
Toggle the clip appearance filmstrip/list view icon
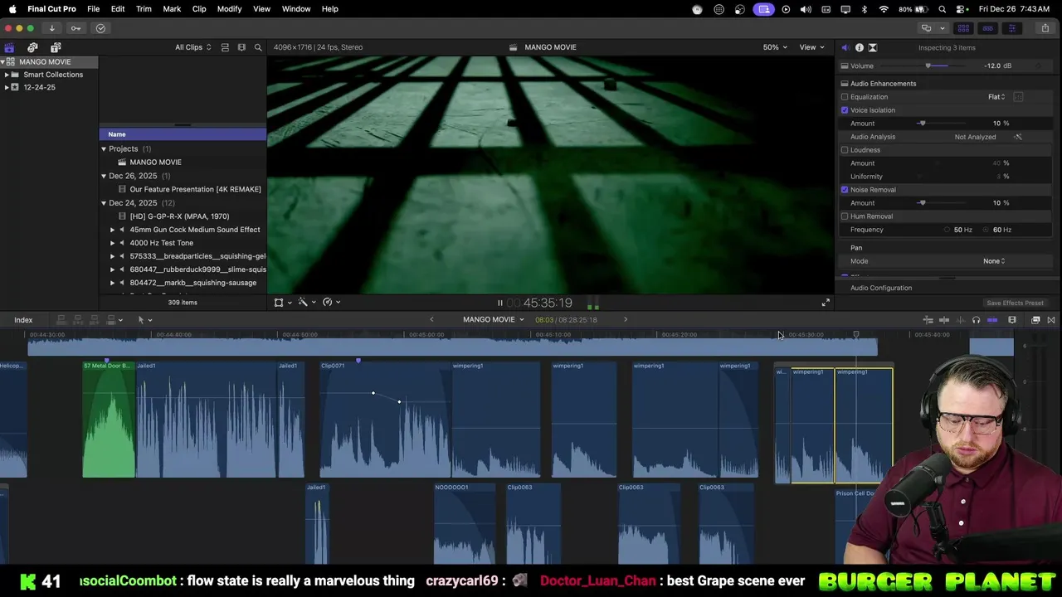pos(225,47)
